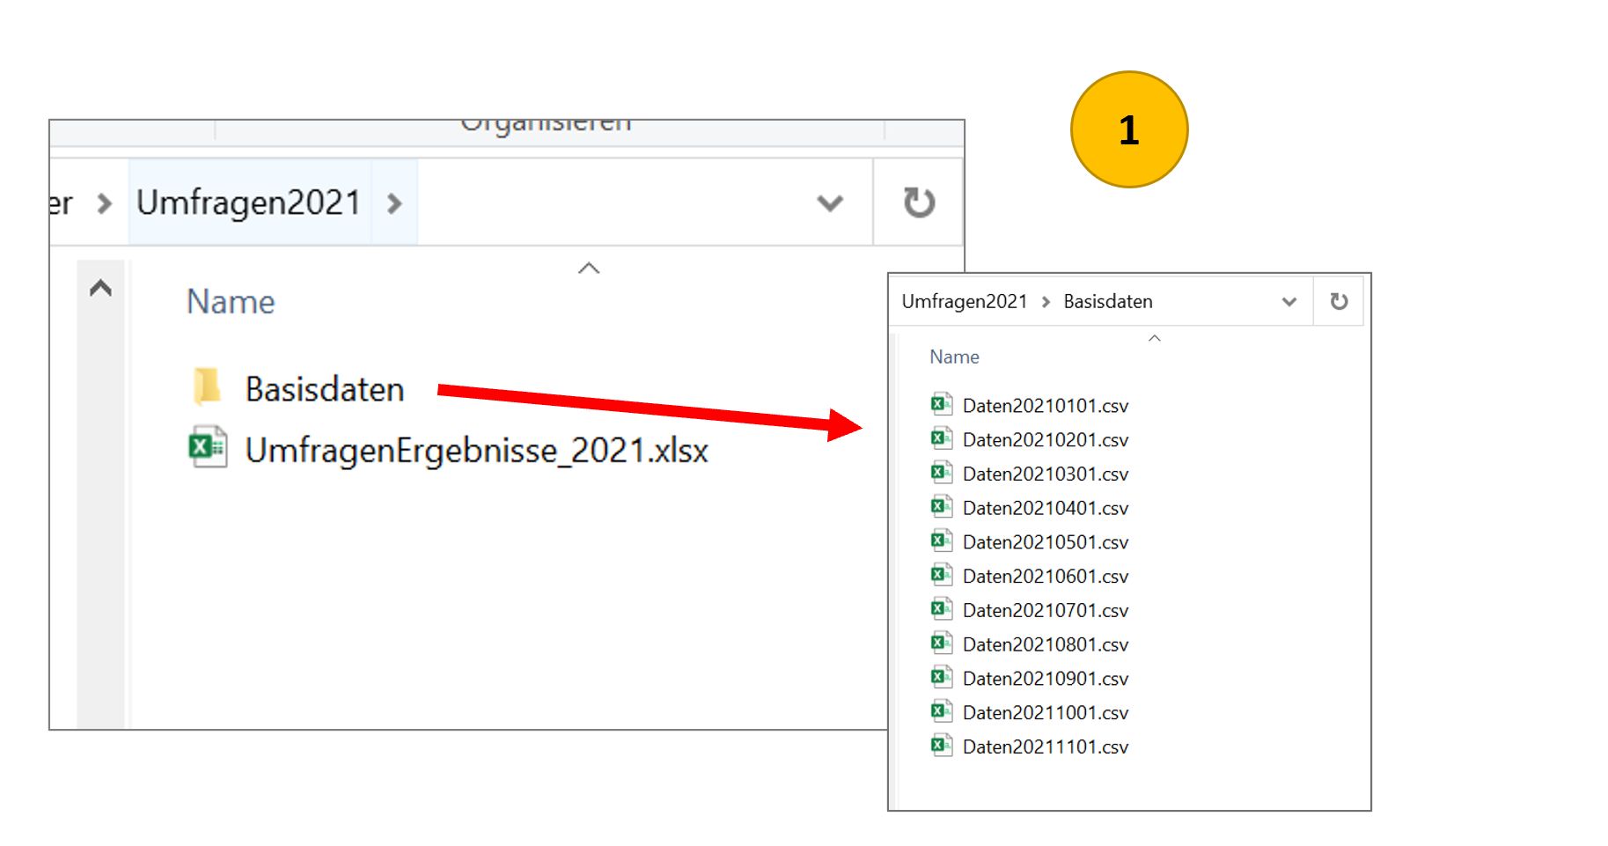The image size is (1608, 846).
Task: Select Daten20210701.csv file name
Action: click(1046, 611)
